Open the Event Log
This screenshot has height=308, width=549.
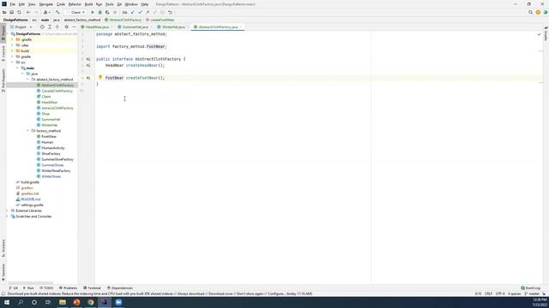click(531, 288)
